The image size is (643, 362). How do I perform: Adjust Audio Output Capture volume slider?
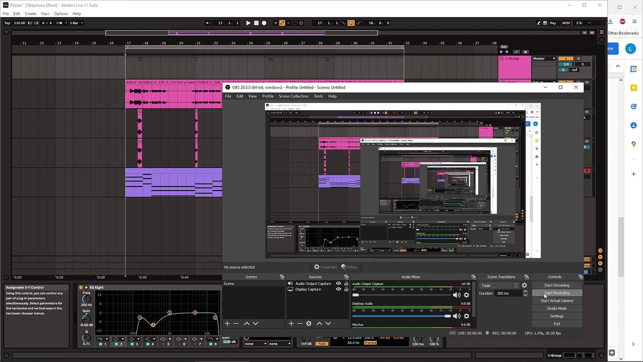point(401,295)
